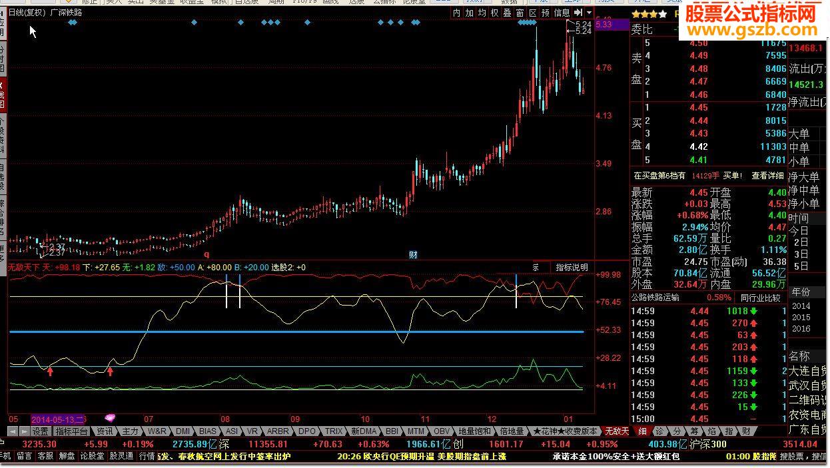Click the 区 interval toolbar button
Screen dimensions: 830x468
[532, 13]
